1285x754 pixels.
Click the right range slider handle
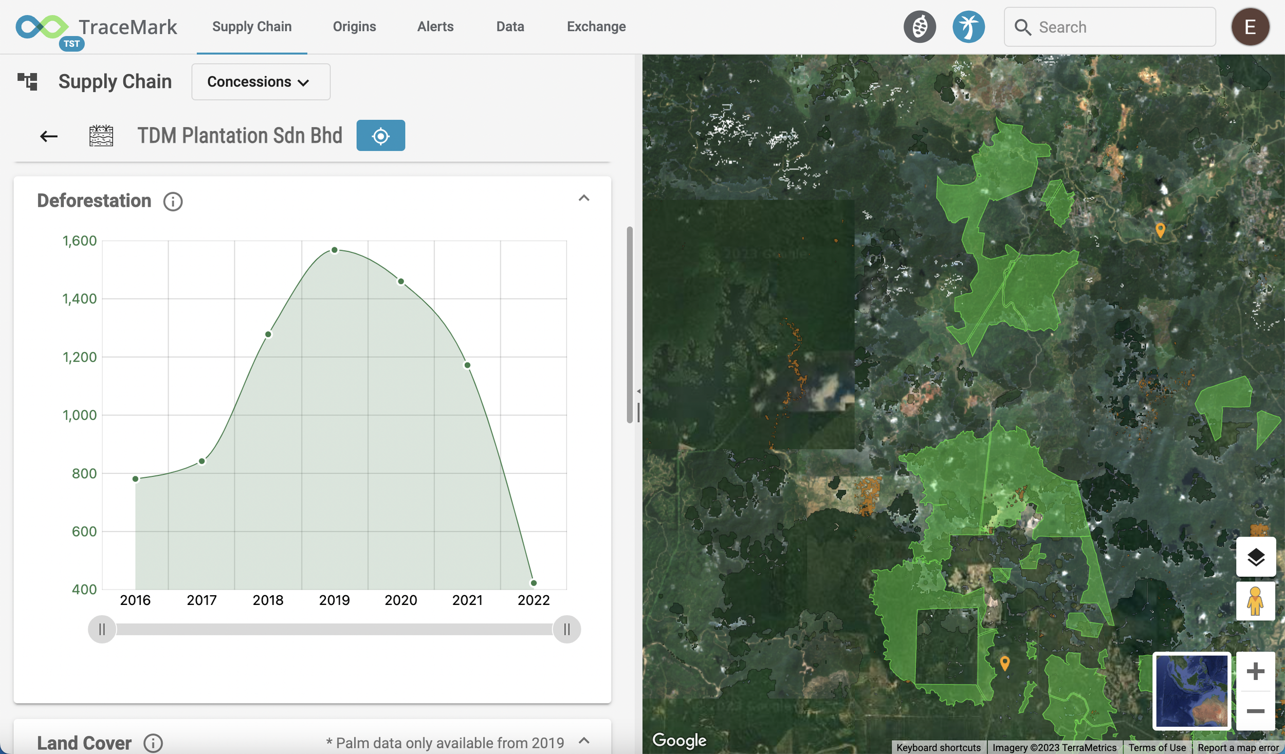point(566,629)
